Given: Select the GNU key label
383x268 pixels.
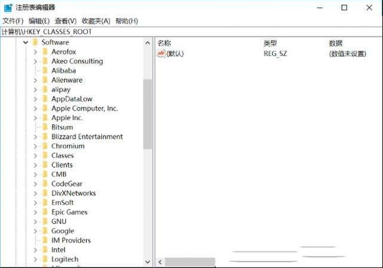Looking at the screenshot, I should [x=59, y=221].
